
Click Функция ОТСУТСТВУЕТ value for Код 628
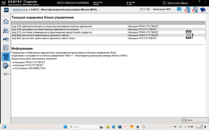142,38
